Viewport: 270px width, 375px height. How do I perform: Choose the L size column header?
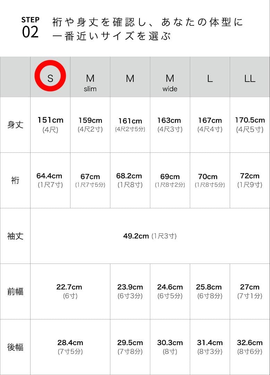click(x=210, y=78)
